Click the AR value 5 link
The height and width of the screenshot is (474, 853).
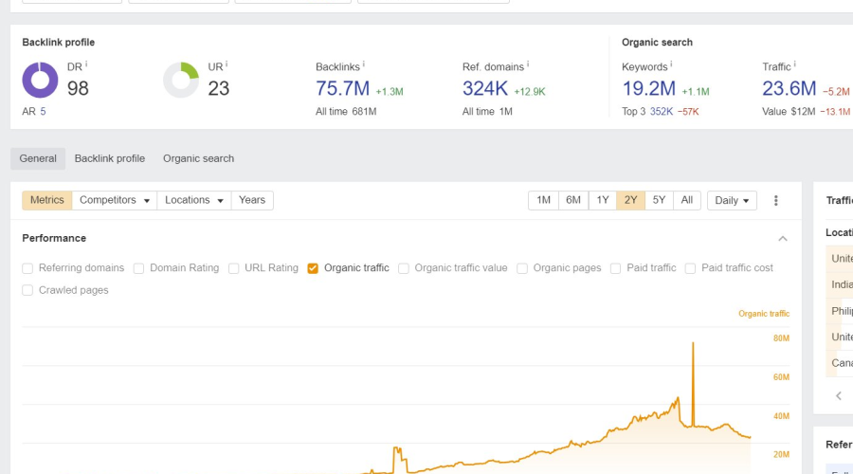point(43,112)
